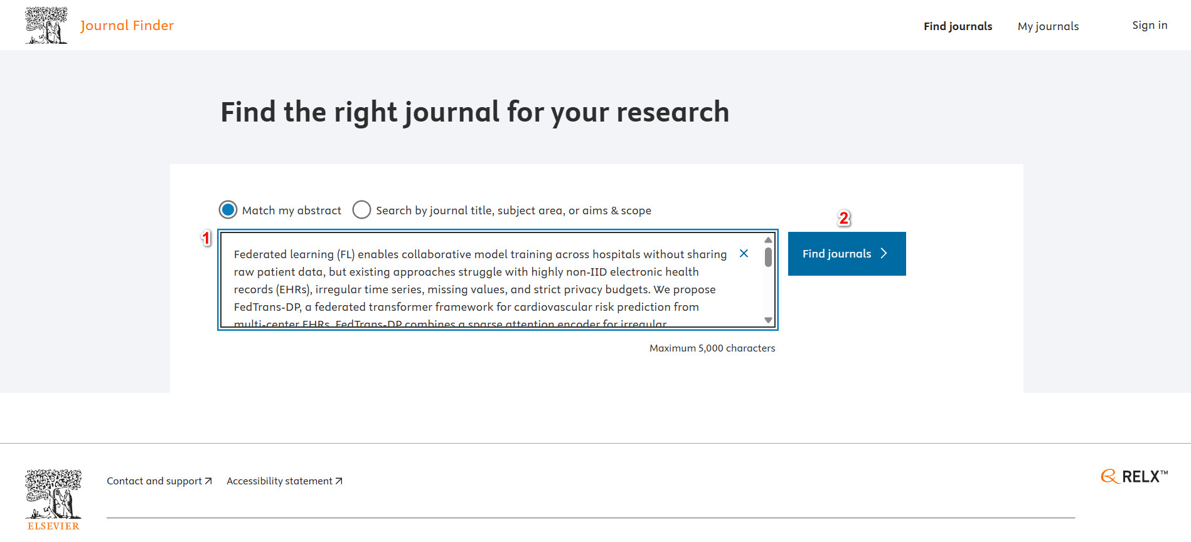Open the Journal Finder home link

click(127, 25)
